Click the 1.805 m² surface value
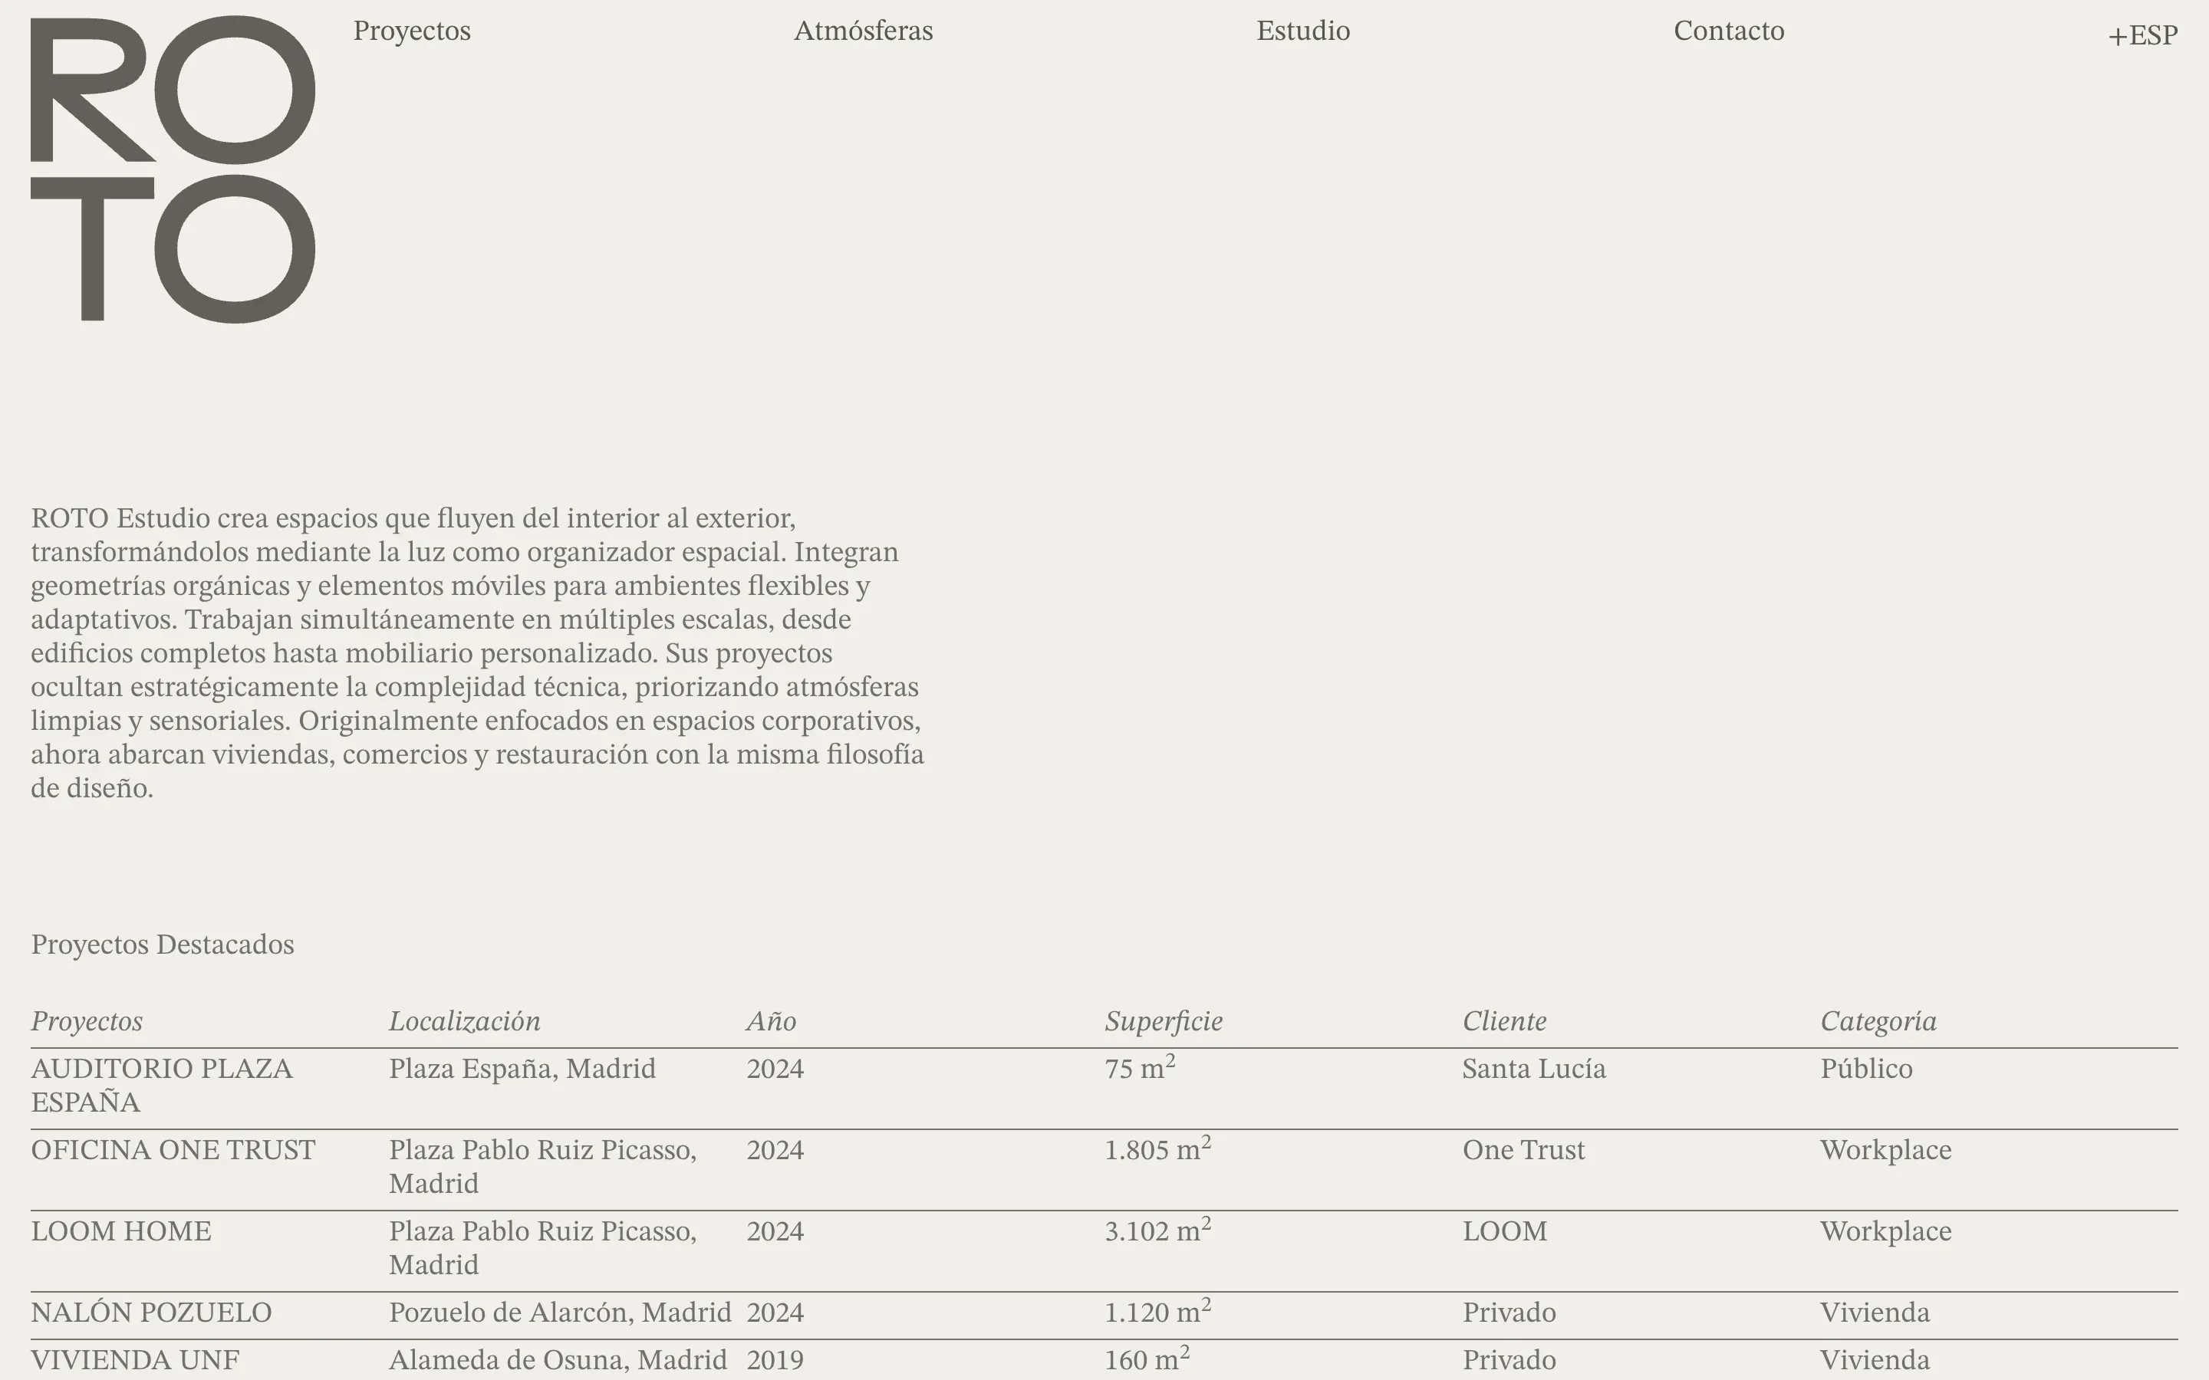This screenshot has width=2209, height=1380. point(1157,1149)
